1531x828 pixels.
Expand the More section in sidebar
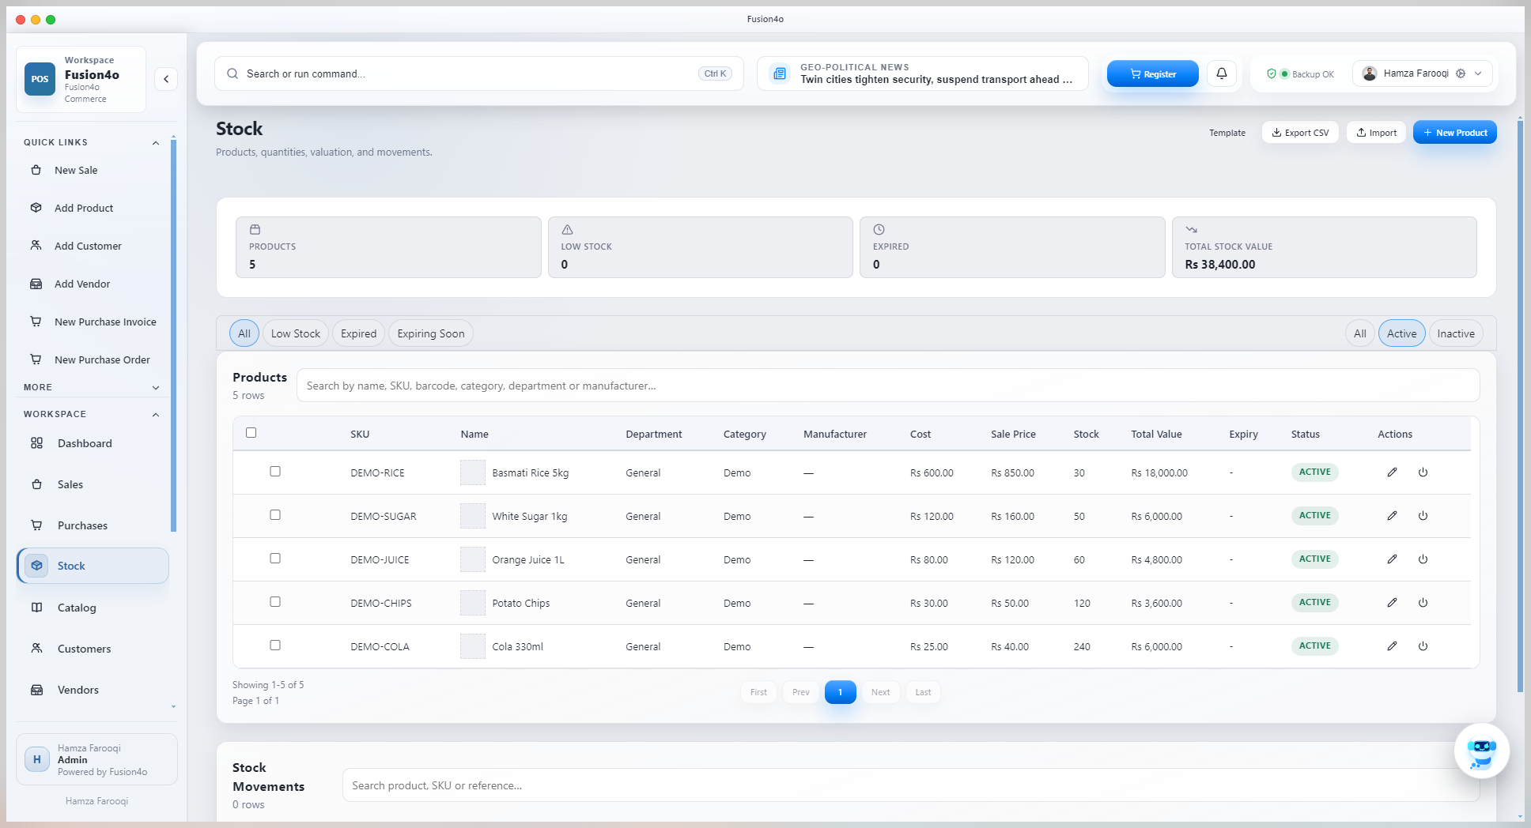coord(155,387)
